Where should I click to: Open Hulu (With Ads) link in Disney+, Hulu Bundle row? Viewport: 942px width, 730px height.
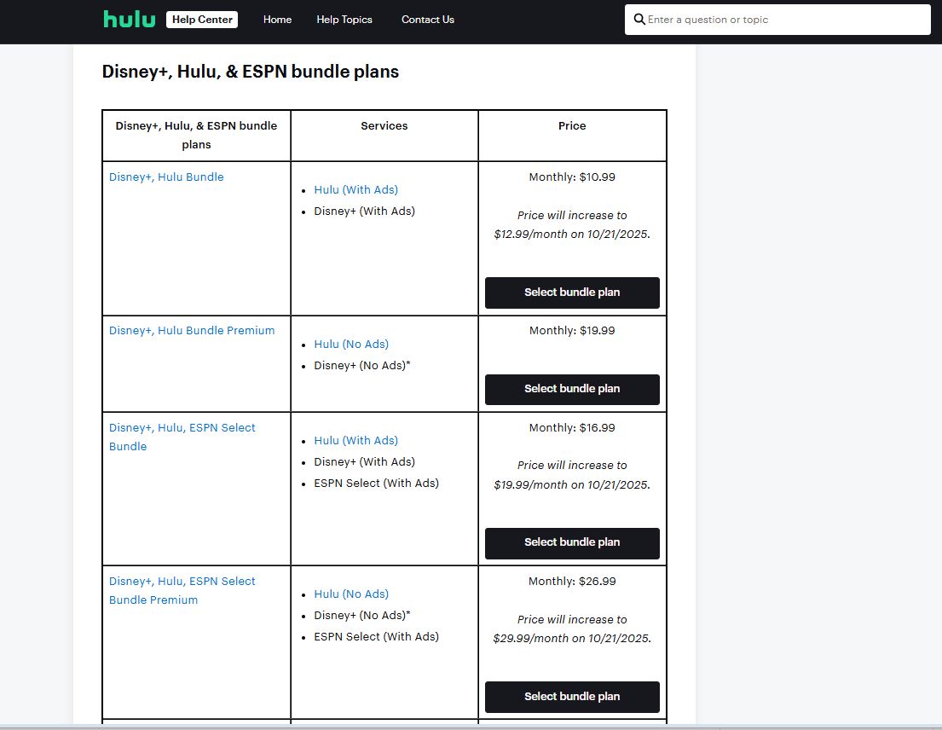[x=355, y=190]
